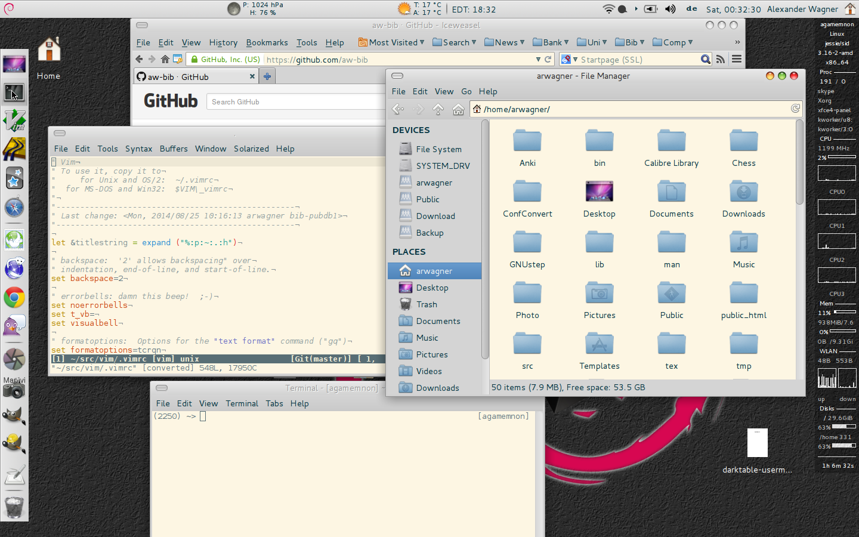
Task: Open Go menu in File Manager
Action: pos(466,91)
